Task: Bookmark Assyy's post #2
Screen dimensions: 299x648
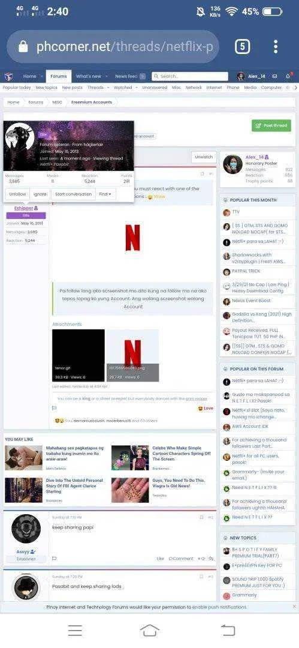Action: [201, 517]
